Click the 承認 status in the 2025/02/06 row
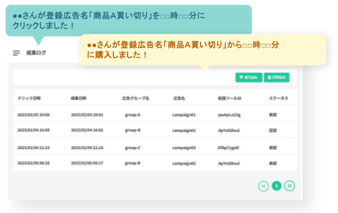Screen dimensions: 338x213 [x=273, y=163]
